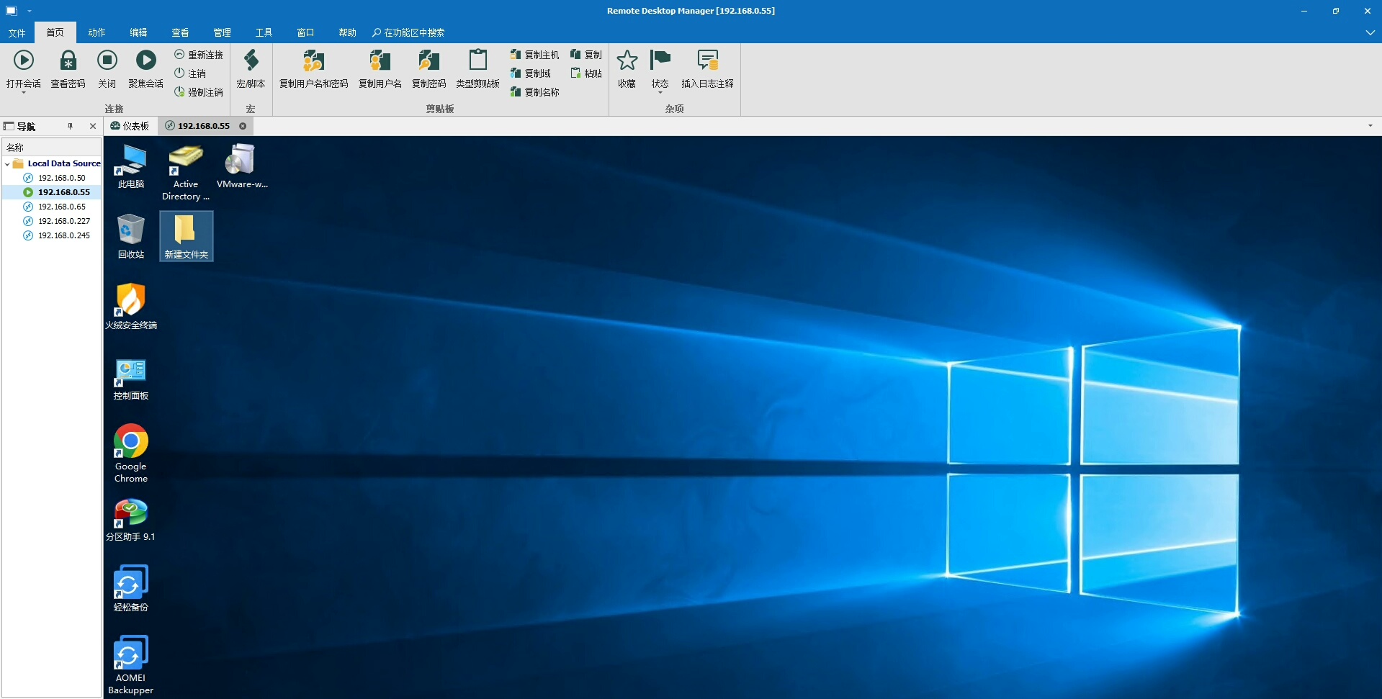Select the 新建文件夹 folder icon
Screen dimensions: 1382x699
pos(186,236)
